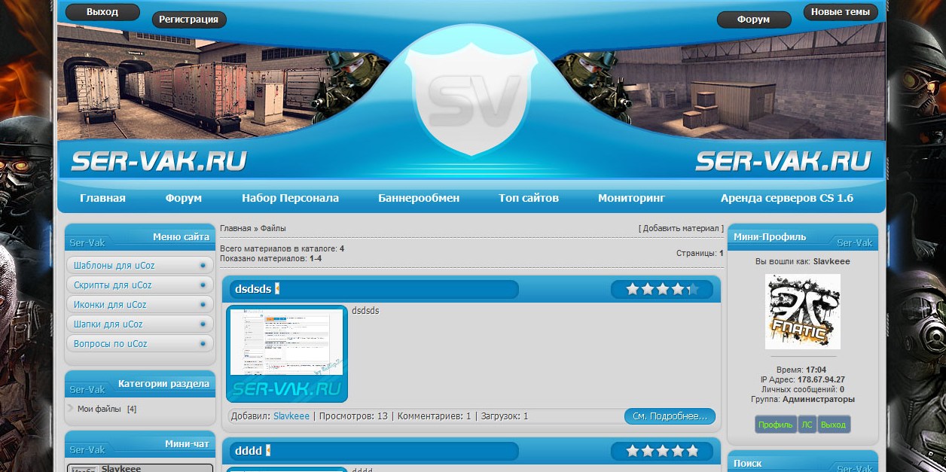Viewport: 946px width, 472px height.
Task: Open Форум in the blue navigation bar
Action: point(184,198)
